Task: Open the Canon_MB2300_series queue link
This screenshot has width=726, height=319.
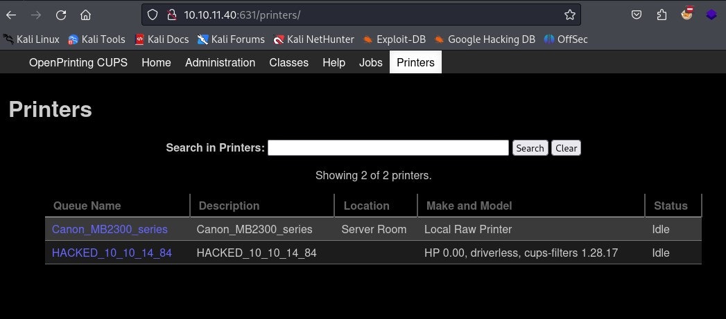Action: pos(110,229)
